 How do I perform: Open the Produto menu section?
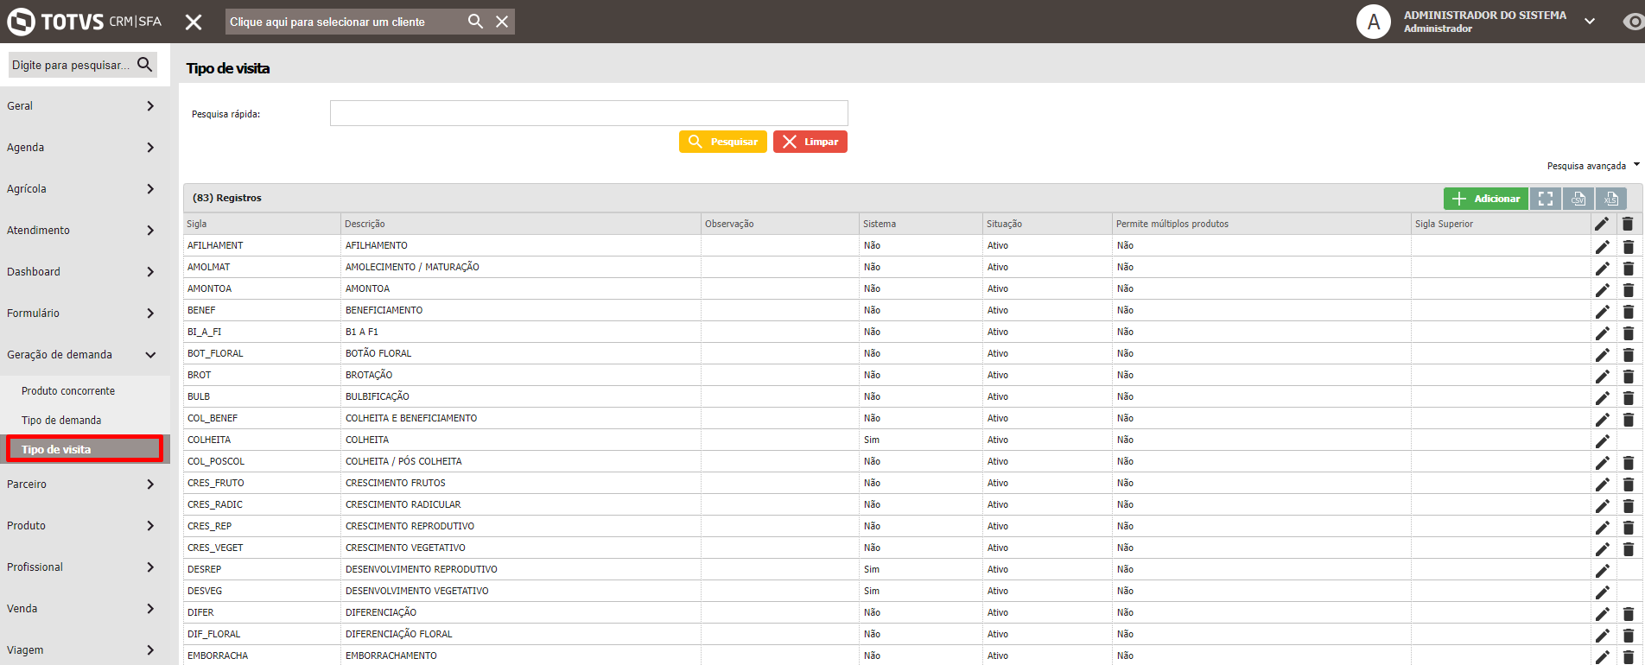coord(85,526)
